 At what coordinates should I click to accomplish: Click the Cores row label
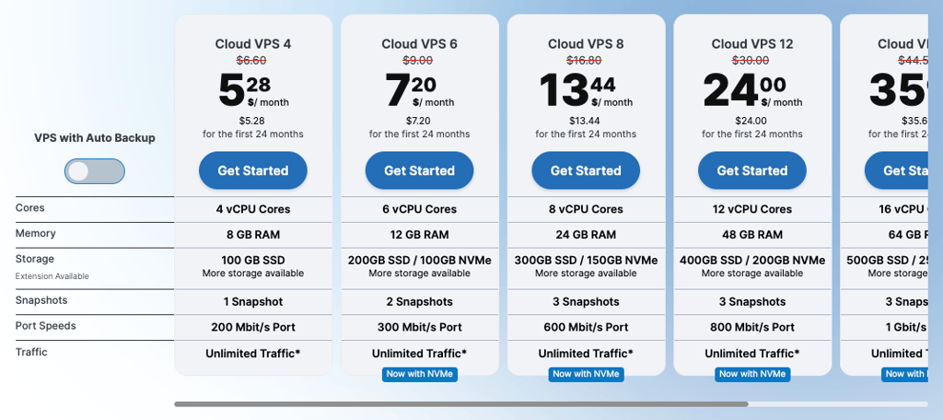30,207
